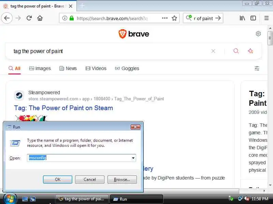Click the green tray icon near clock
Screen dimensions: 273x204
coord(231,199)
